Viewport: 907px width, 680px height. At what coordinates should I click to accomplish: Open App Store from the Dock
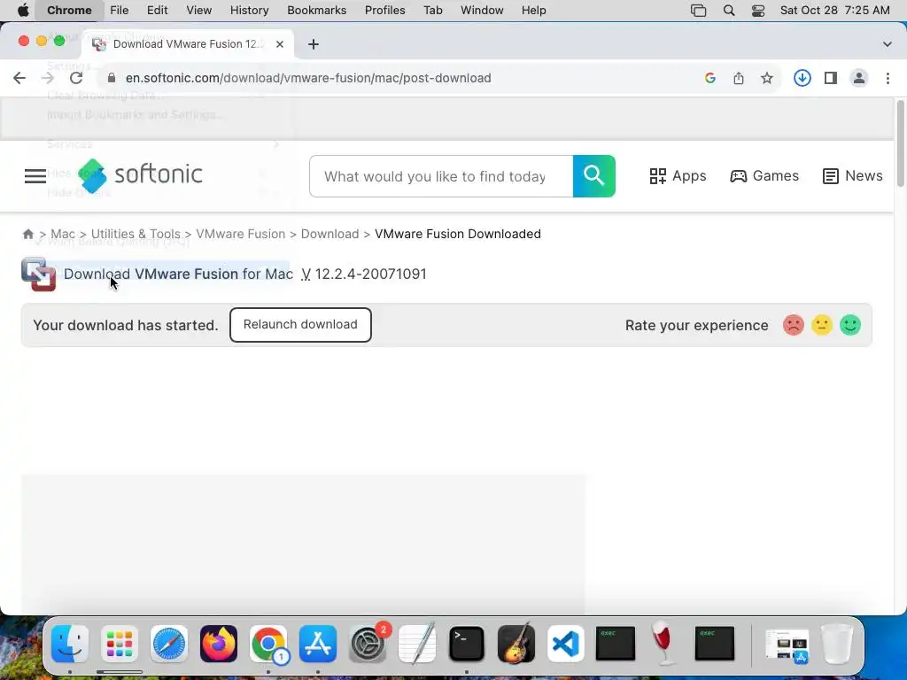(x=318, y=644)
